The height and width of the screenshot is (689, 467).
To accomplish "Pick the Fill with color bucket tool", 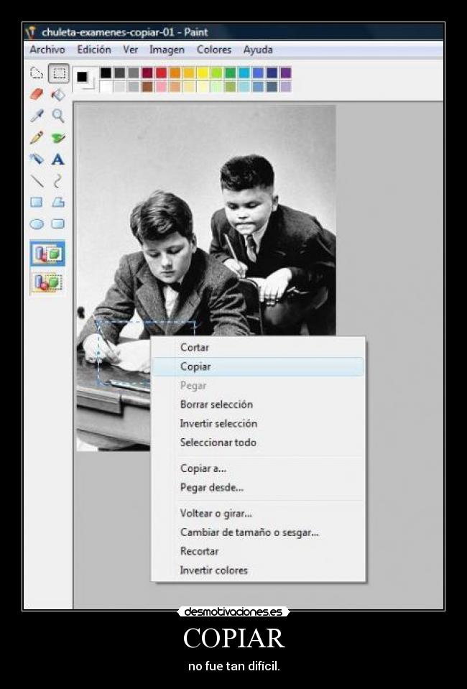I will tap(58, 94).
